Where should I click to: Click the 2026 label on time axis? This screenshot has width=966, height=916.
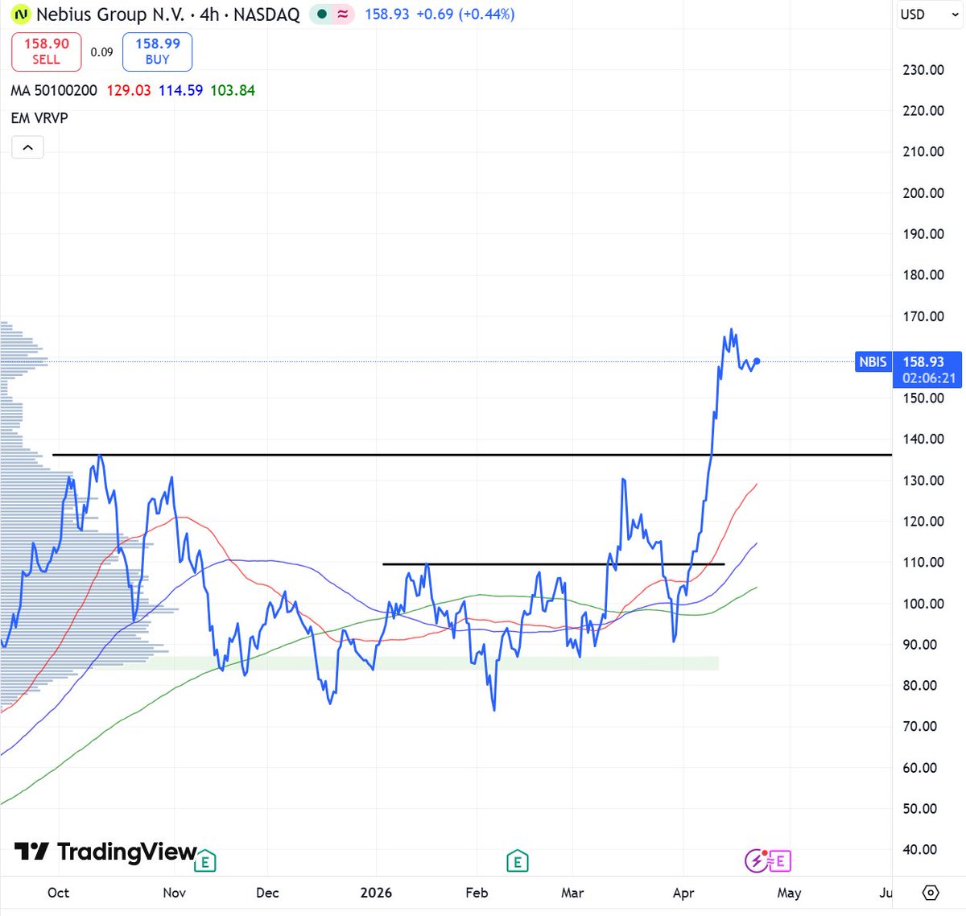pos(376,893)
